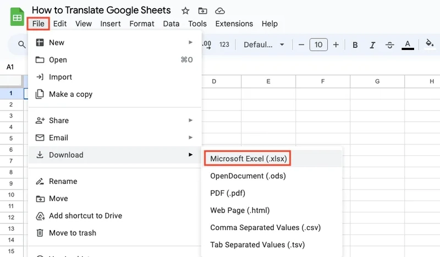440x257 pixels.
Task: Click the Share person-plus icon
Action: click(x=40, y=120)
